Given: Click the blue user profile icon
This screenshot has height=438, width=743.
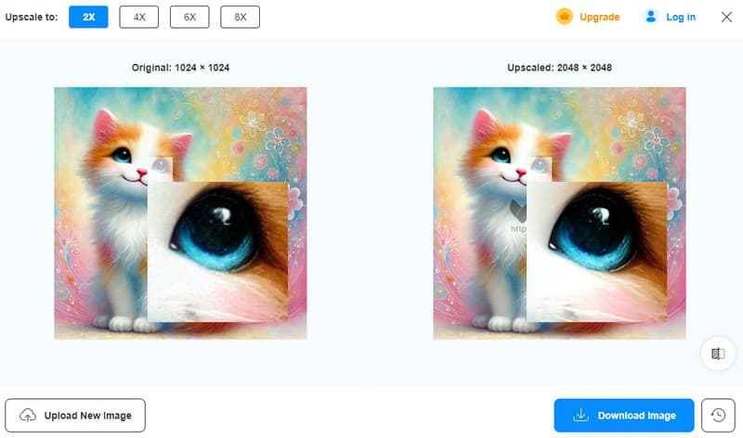Looking at the screenshot, I should (x=650, y=17).
